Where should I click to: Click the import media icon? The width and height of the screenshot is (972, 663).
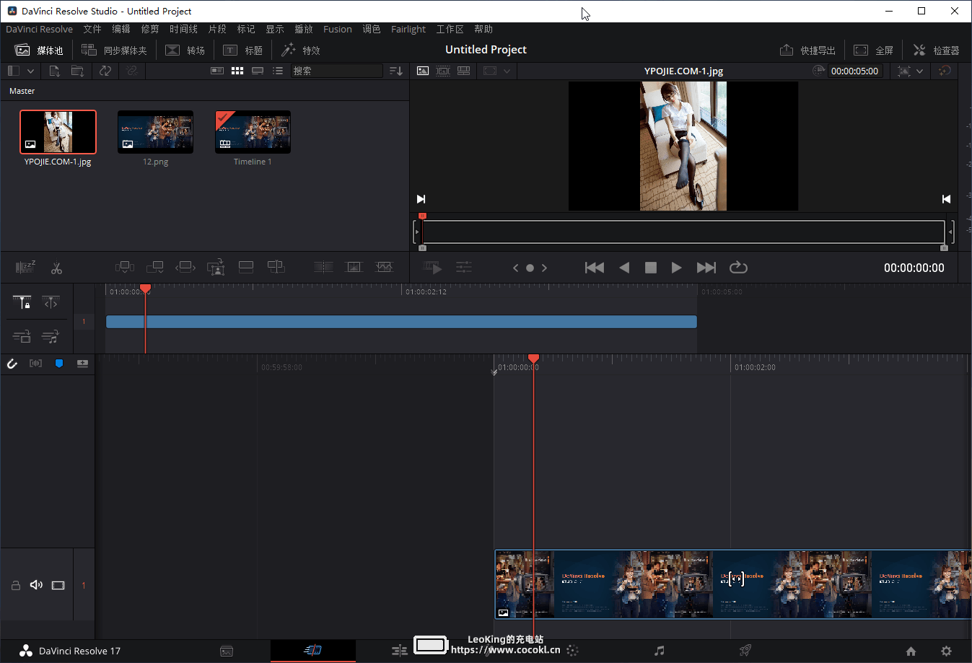pos(54,71)
